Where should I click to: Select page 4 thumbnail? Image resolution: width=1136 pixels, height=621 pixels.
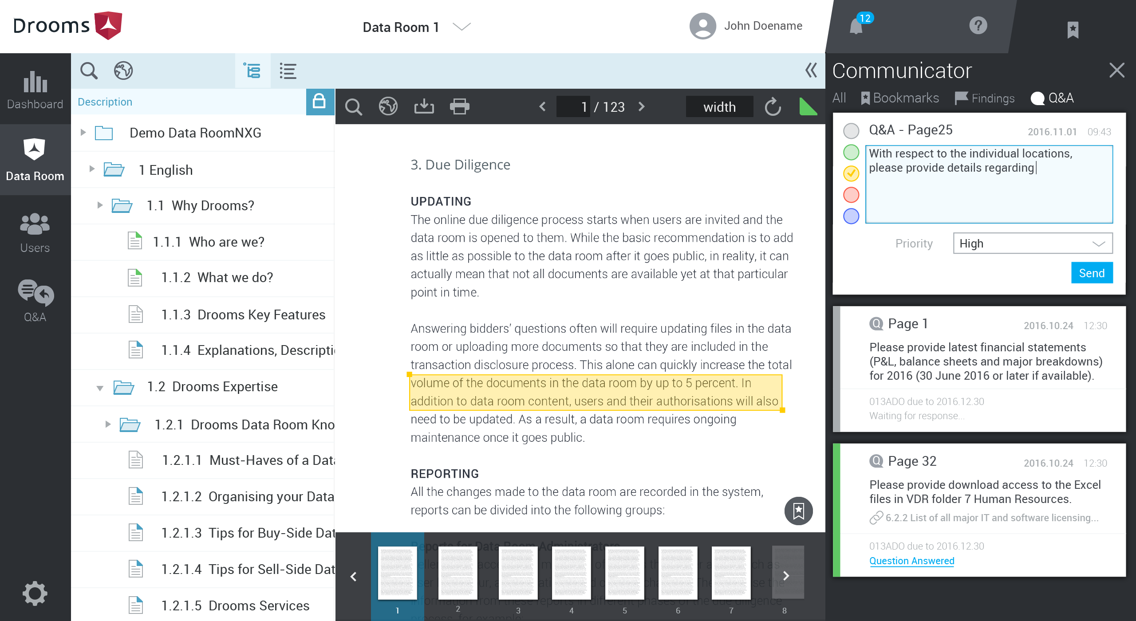(571, 573)
